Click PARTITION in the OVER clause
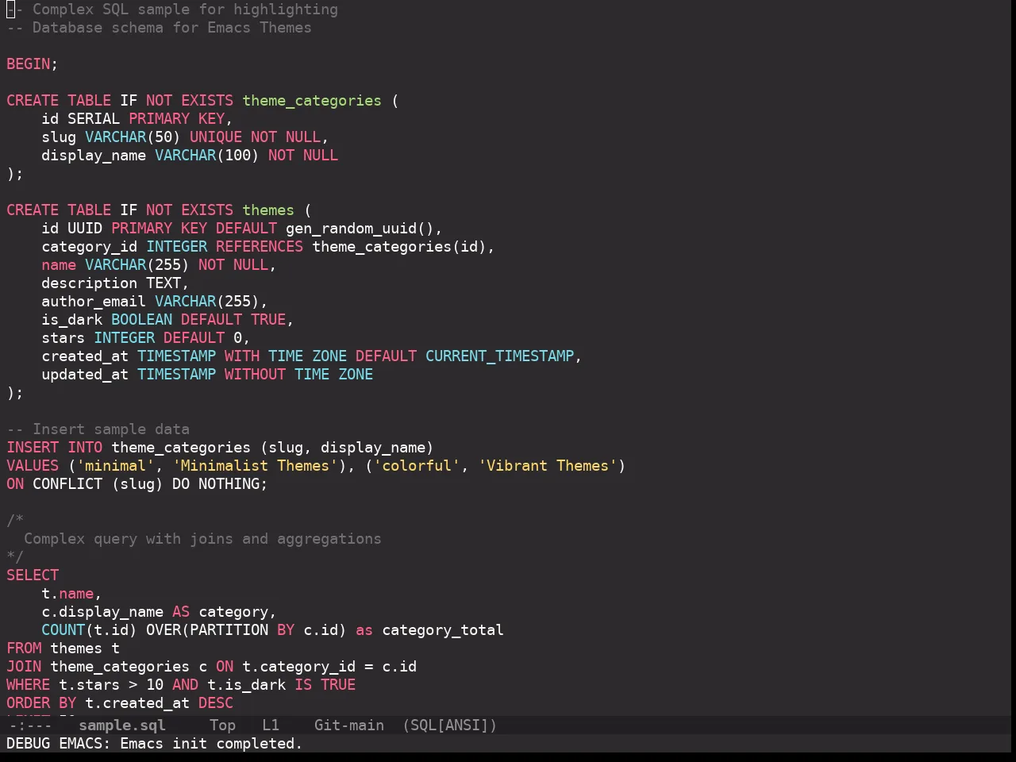1016x762 pixels. click(x=229, y=630)
